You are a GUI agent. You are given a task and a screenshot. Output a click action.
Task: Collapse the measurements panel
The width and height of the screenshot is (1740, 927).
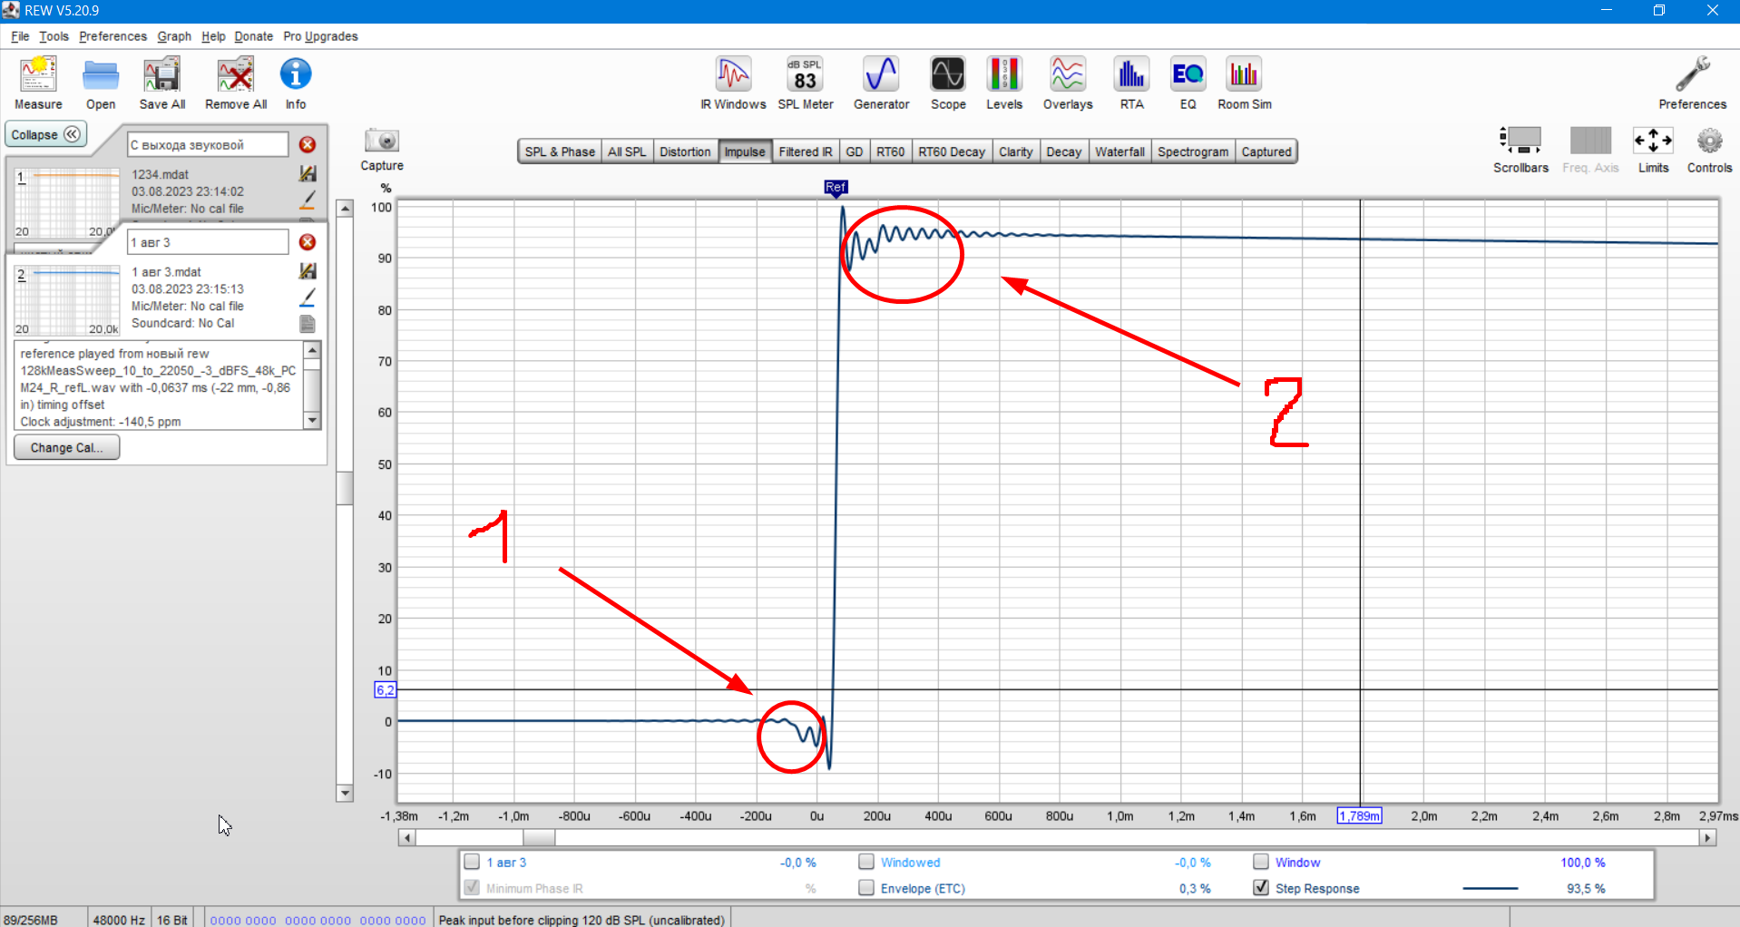46,134
